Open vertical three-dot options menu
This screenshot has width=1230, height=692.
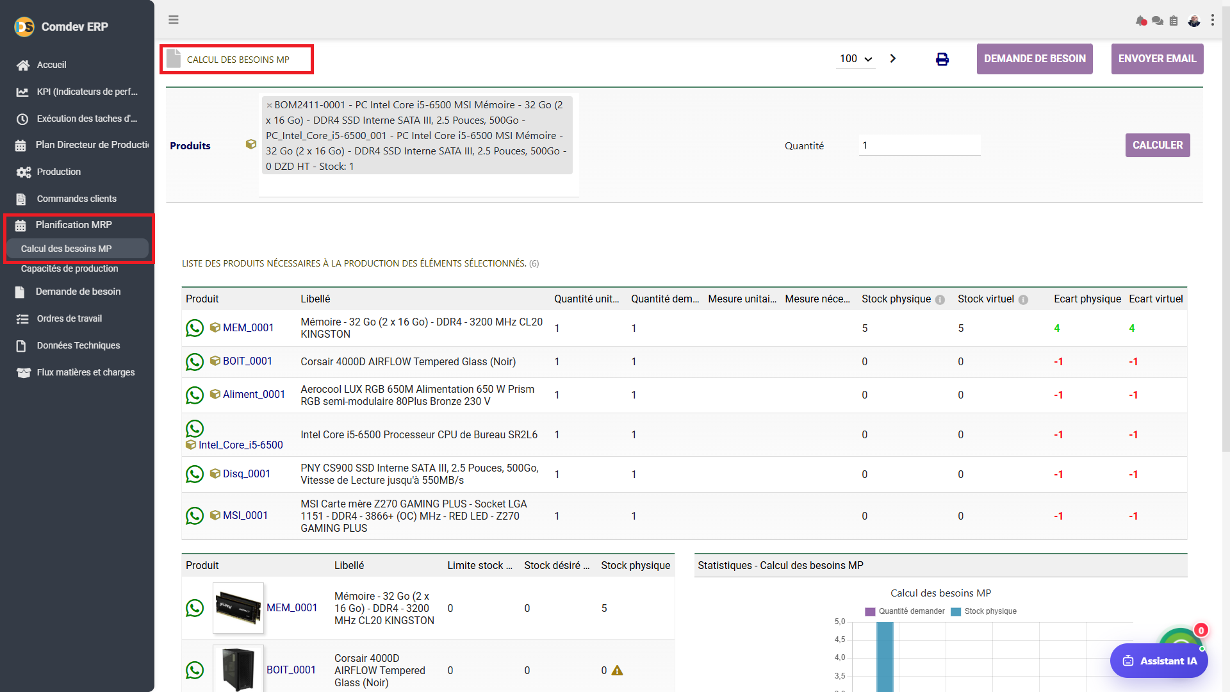pos(1213,21)
